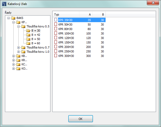Sort list by the B column header

(x=99, y=14)
